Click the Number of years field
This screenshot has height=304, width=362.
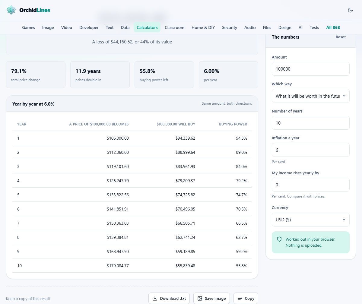[x=311, y=123]
